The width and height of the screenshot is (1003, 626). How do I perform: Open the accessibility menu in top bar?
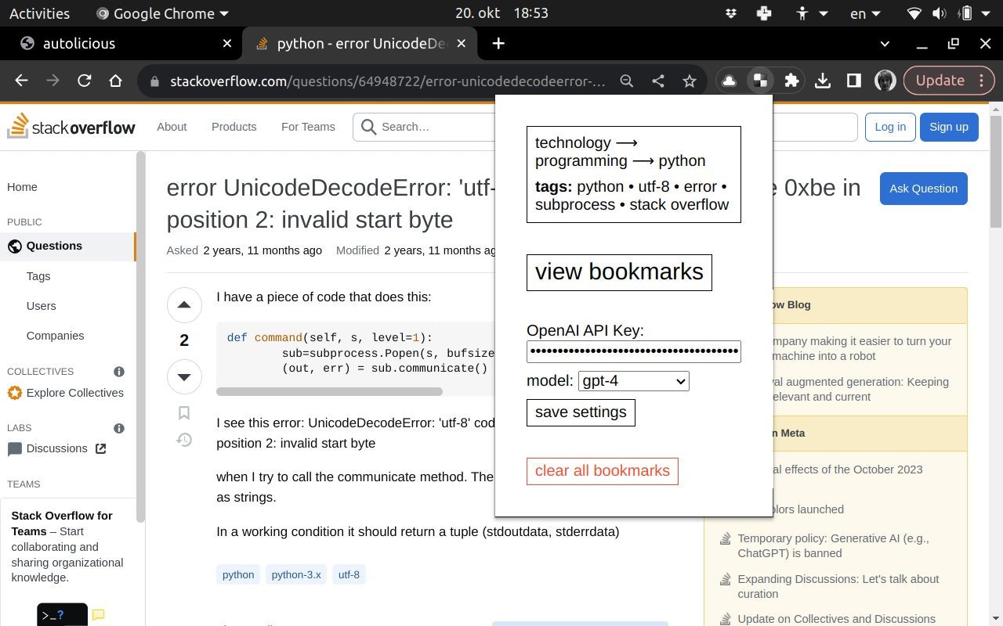click(x=810, y=13)
